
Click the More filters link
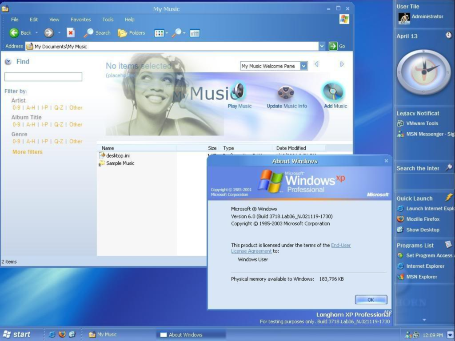tap(27, 152)
